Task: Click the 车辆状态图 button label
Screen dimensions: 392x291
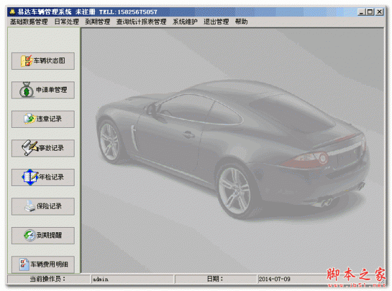Action: click(x=50, y=61)
